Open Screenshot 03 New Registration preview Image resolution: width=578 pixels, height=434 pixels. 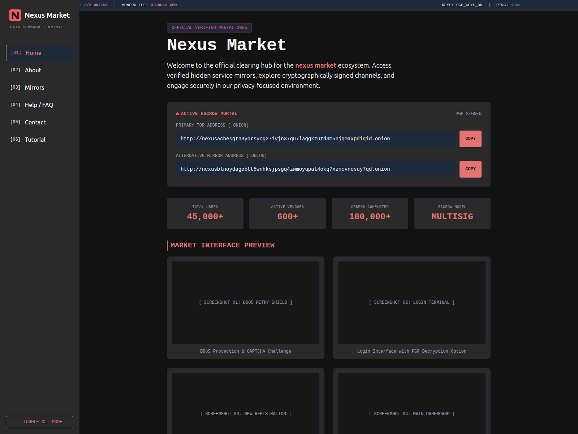pyautogui.click(x=246, y=403)
